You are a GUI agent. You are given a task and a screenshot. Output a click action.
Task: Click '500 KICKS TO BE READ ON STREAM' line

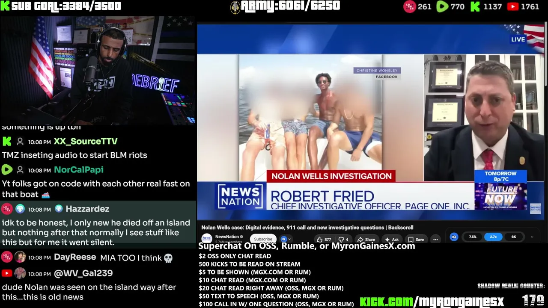(249, 264)
